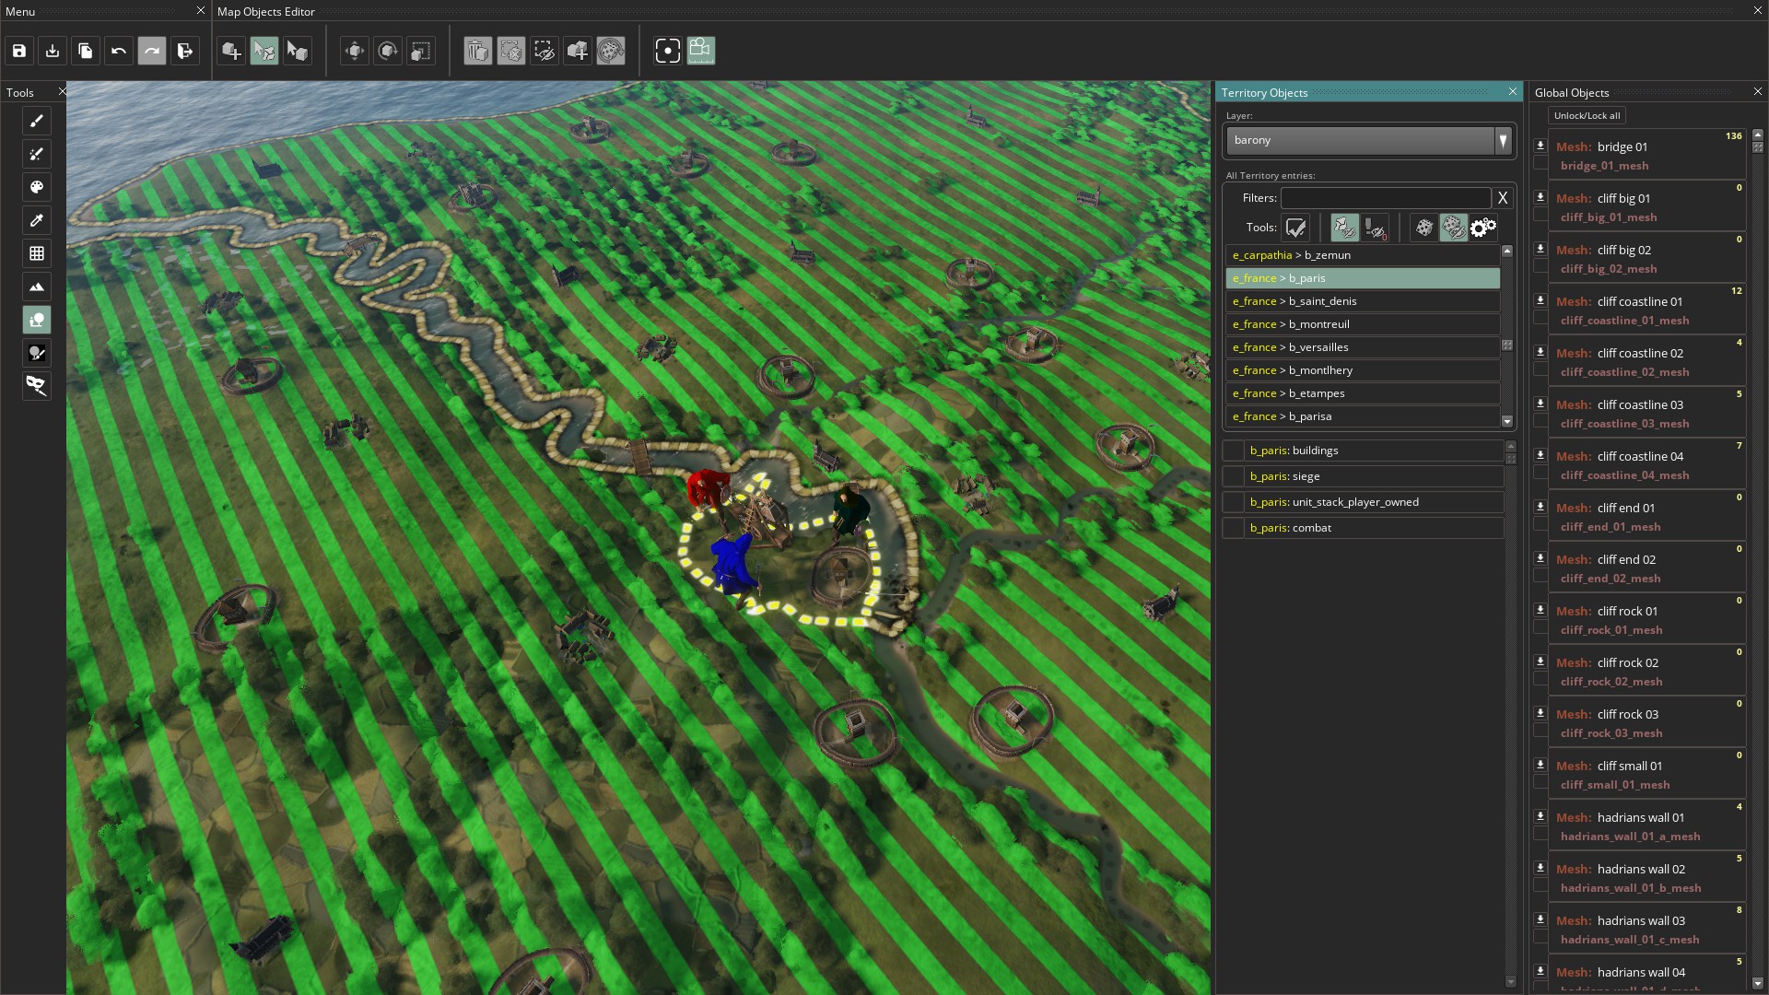Click the territory list scroll-down arrow
This screenshot has height=995, width=1769.
pos(1507,421)
